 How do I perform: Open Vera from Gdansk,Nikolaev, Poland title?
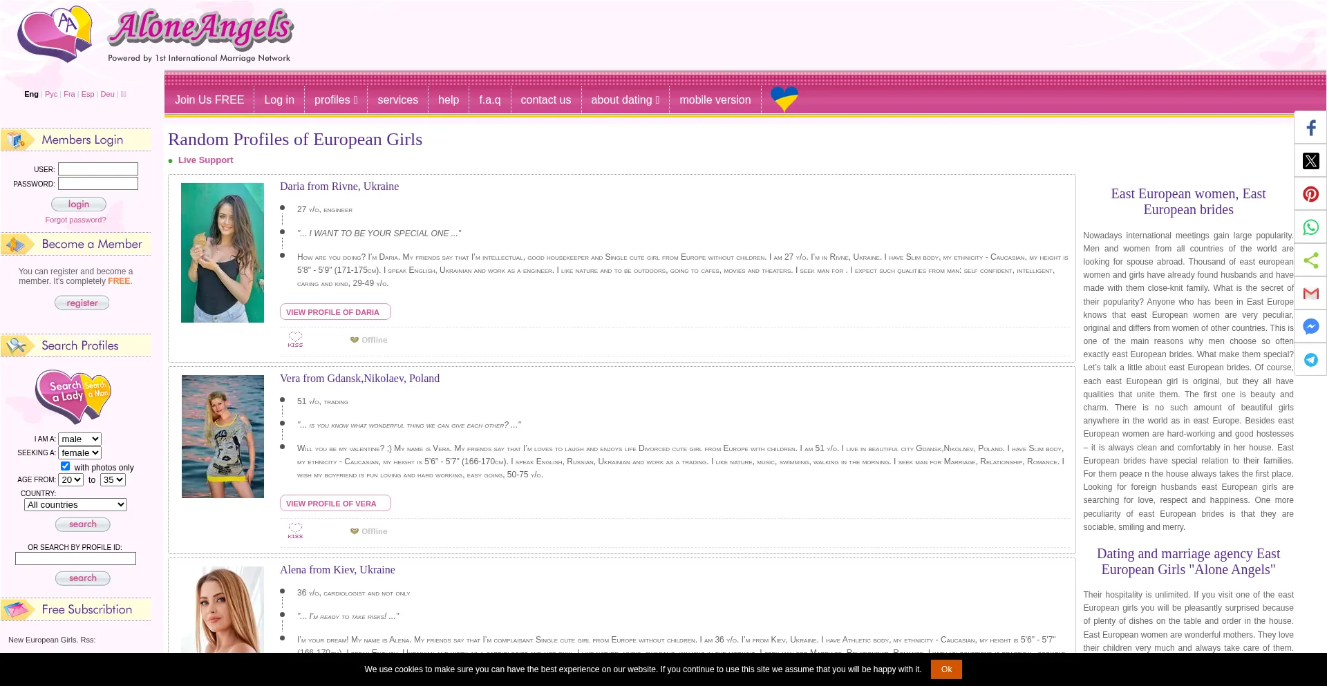pyautogui.click(x=359, y=379)
